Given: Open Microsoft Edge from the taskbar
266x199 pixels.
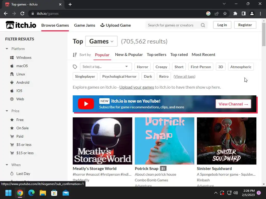Looking at the screenshot, I should [x=31, y=193].
